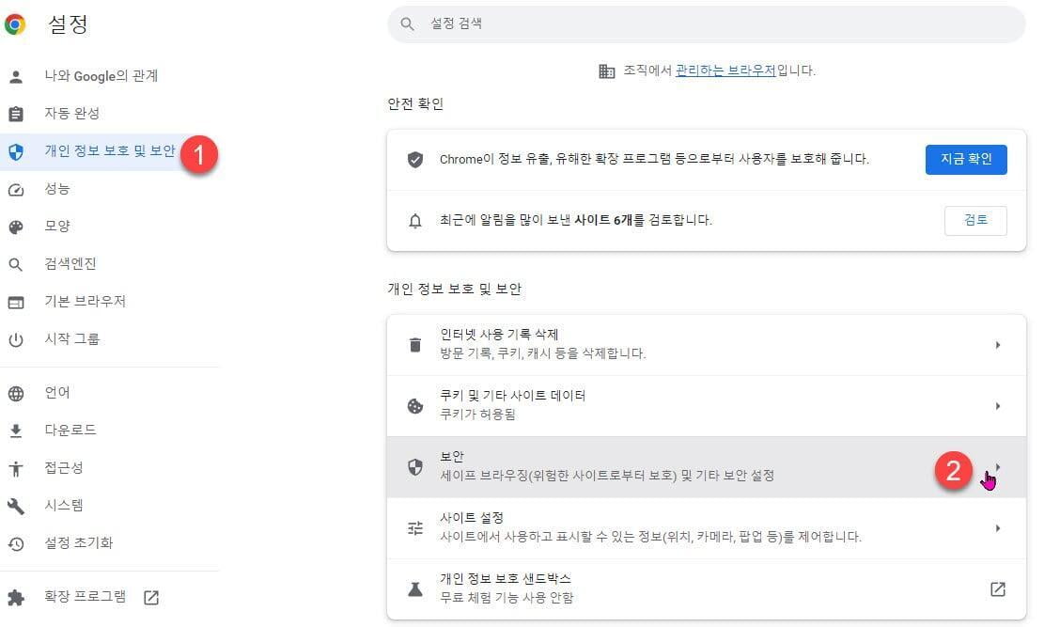The image size is (1060, 627).
Task: Open 개인 정보 보호 샌드박스 external link icon
Action: [x=998, y=589]
